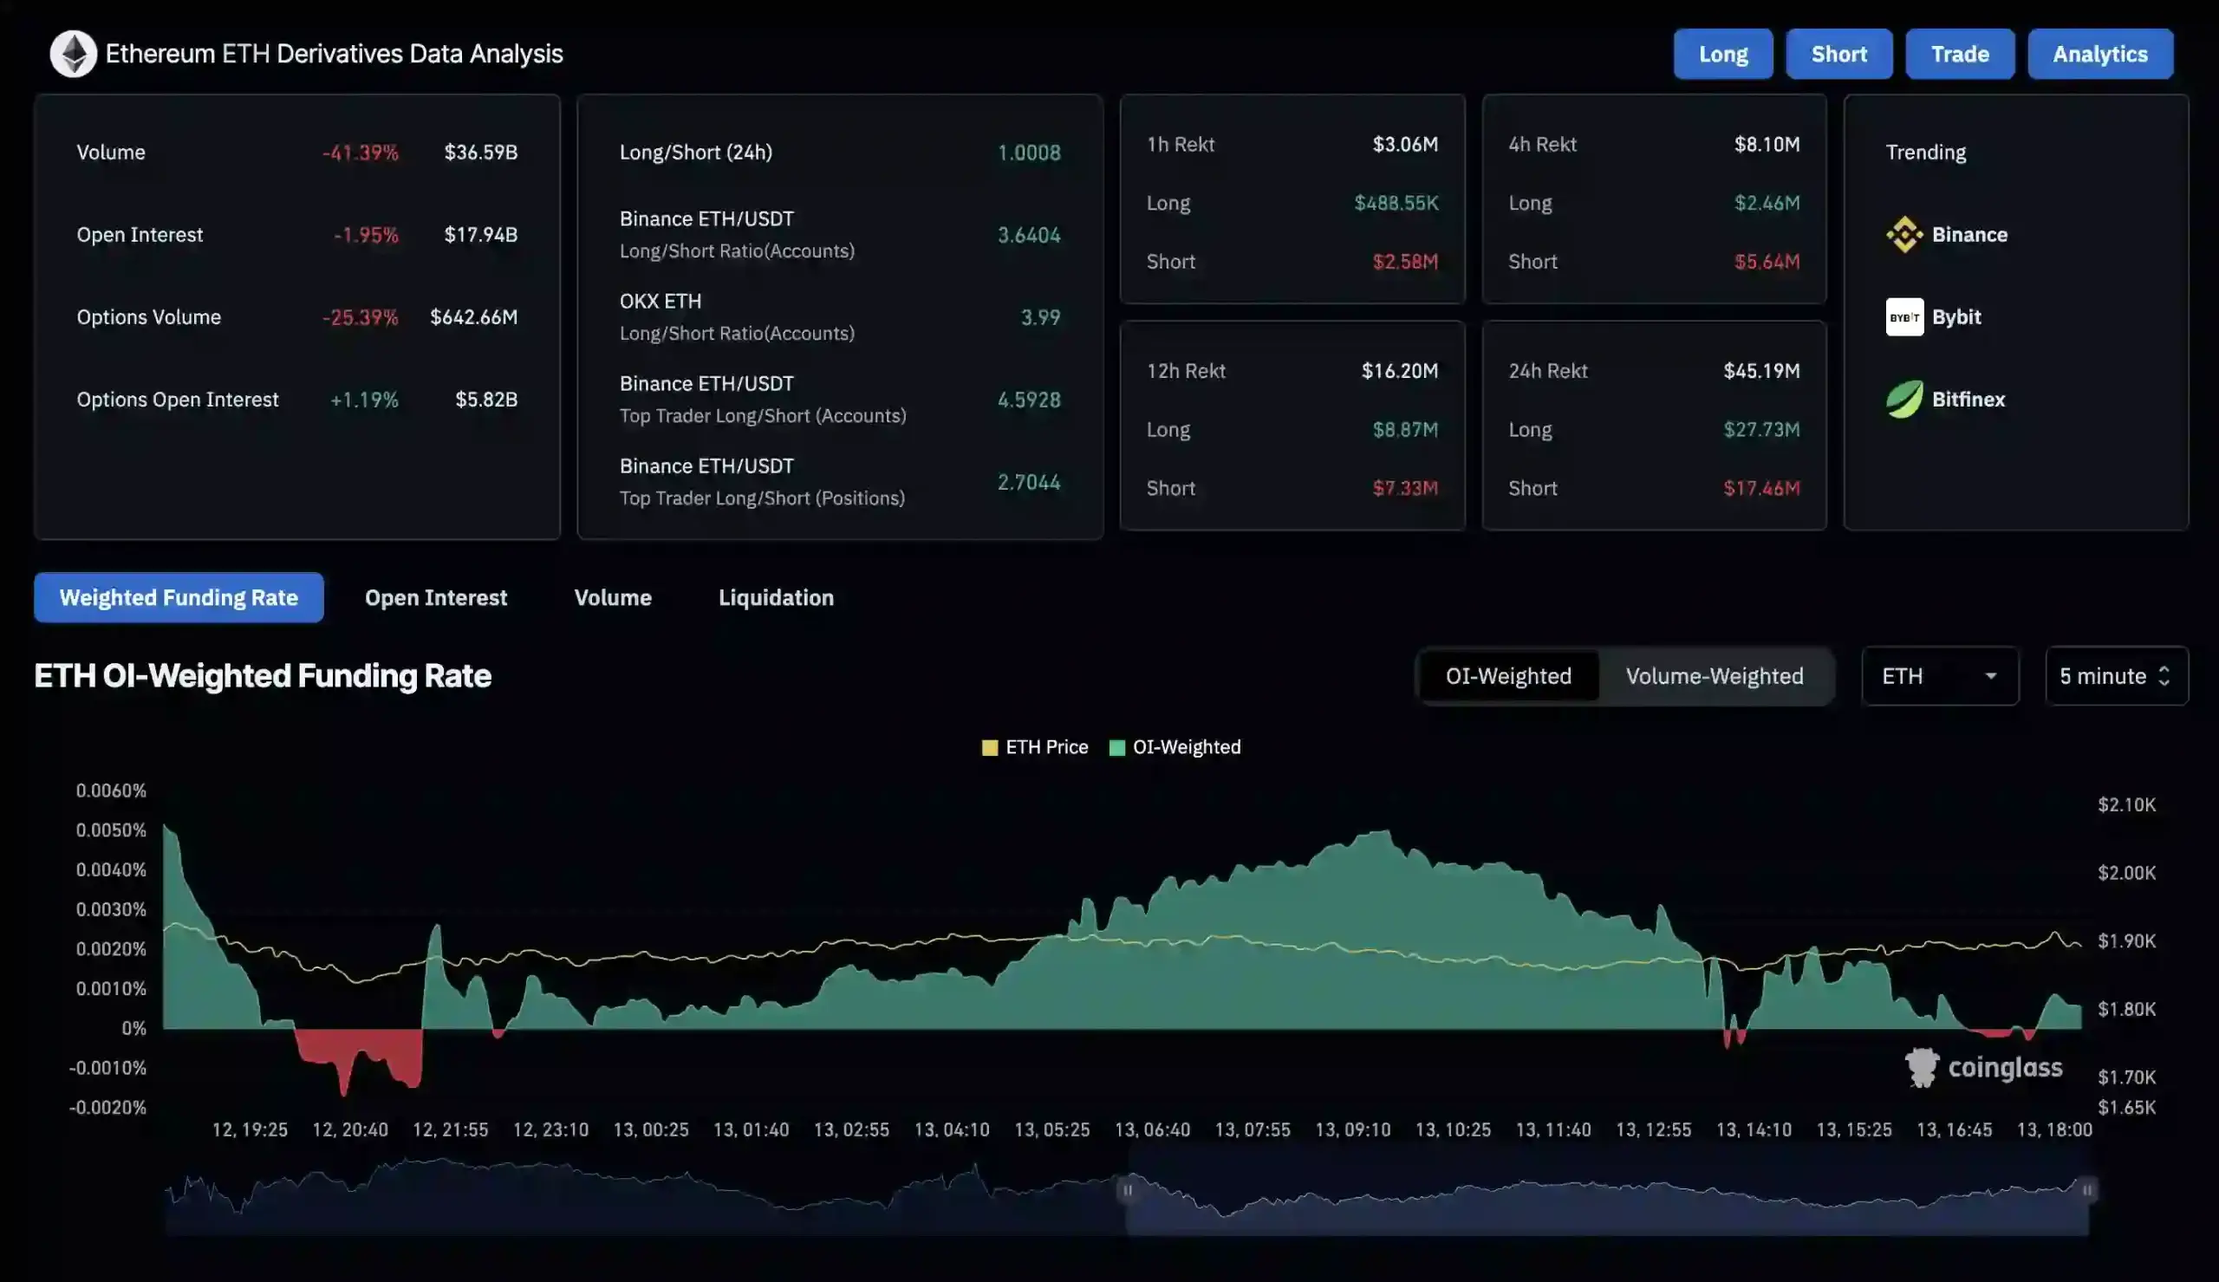The width and height of the screenshot is (2219, 1282).
Task: Click the Ethereum logo in the header
Action: click(73, 53)
